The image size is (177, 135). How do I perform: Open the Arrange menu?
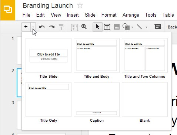pos(131,15)
